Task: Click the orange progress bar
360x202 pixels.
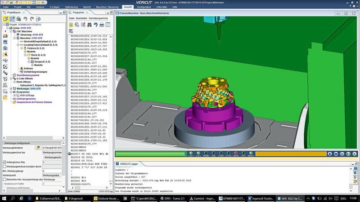Action: point(291,154)
